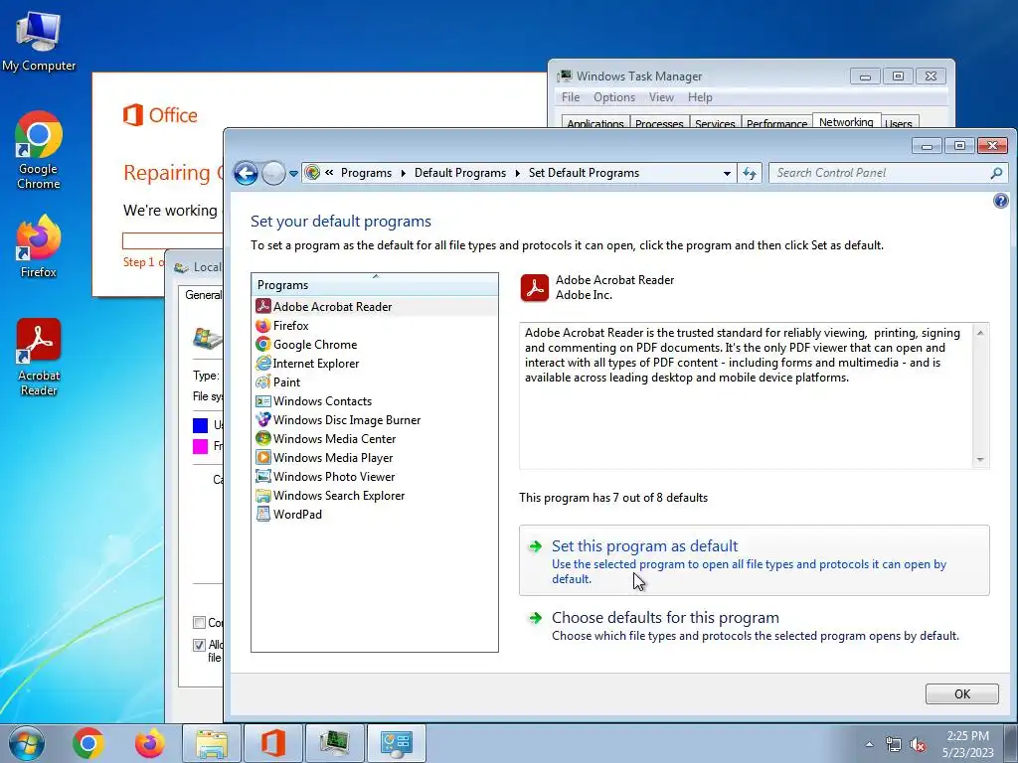Open Options menu in Task Manager
This screenshot has height=763, width=1018.
[x=614, y=97]
